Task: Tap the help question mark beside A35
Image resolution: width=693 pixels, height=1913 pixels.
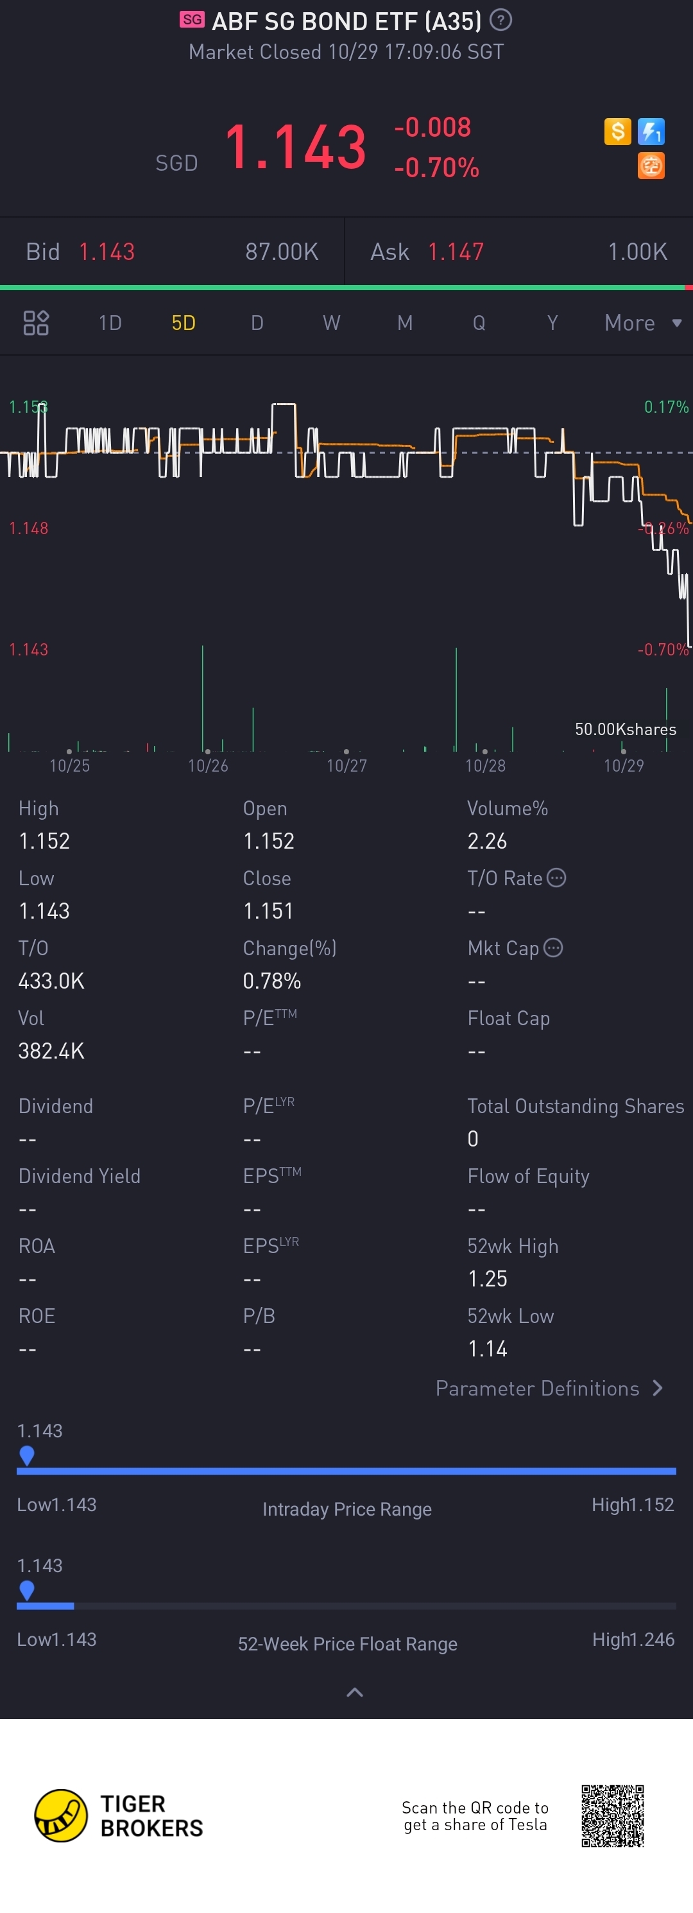Action: click(501, 20)
